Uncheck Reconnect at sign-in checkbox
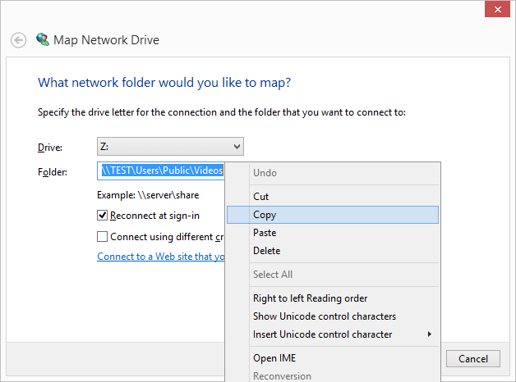Screen dimensions: 516x382 pos(103,216)
